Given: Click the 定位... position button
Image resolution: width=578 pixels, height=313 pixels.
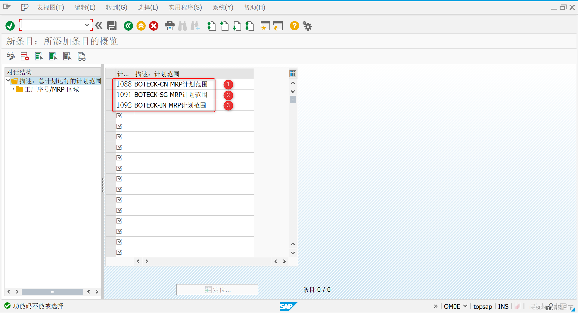Looking at the screenshot, I should coord(217,290).
